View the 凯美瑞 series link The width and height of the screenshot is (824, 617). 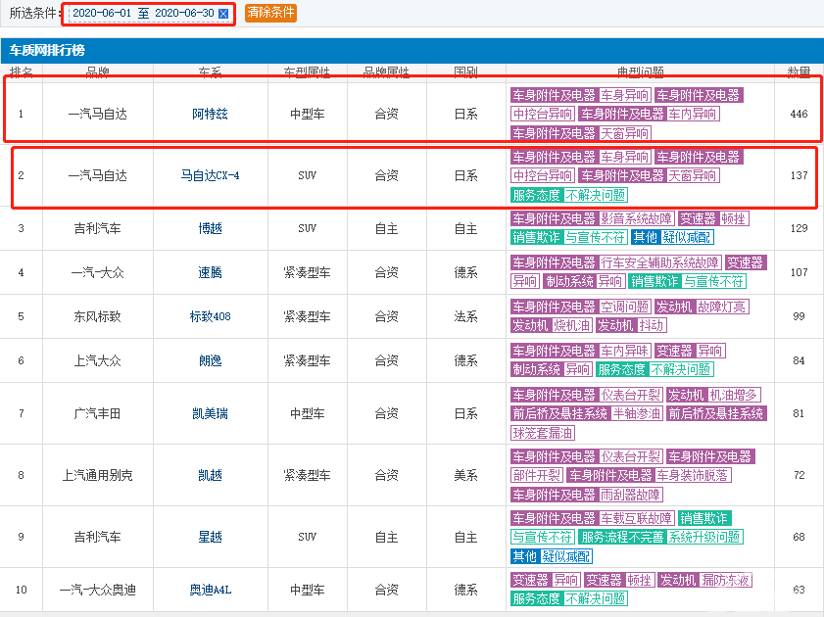tap(209, 413)
